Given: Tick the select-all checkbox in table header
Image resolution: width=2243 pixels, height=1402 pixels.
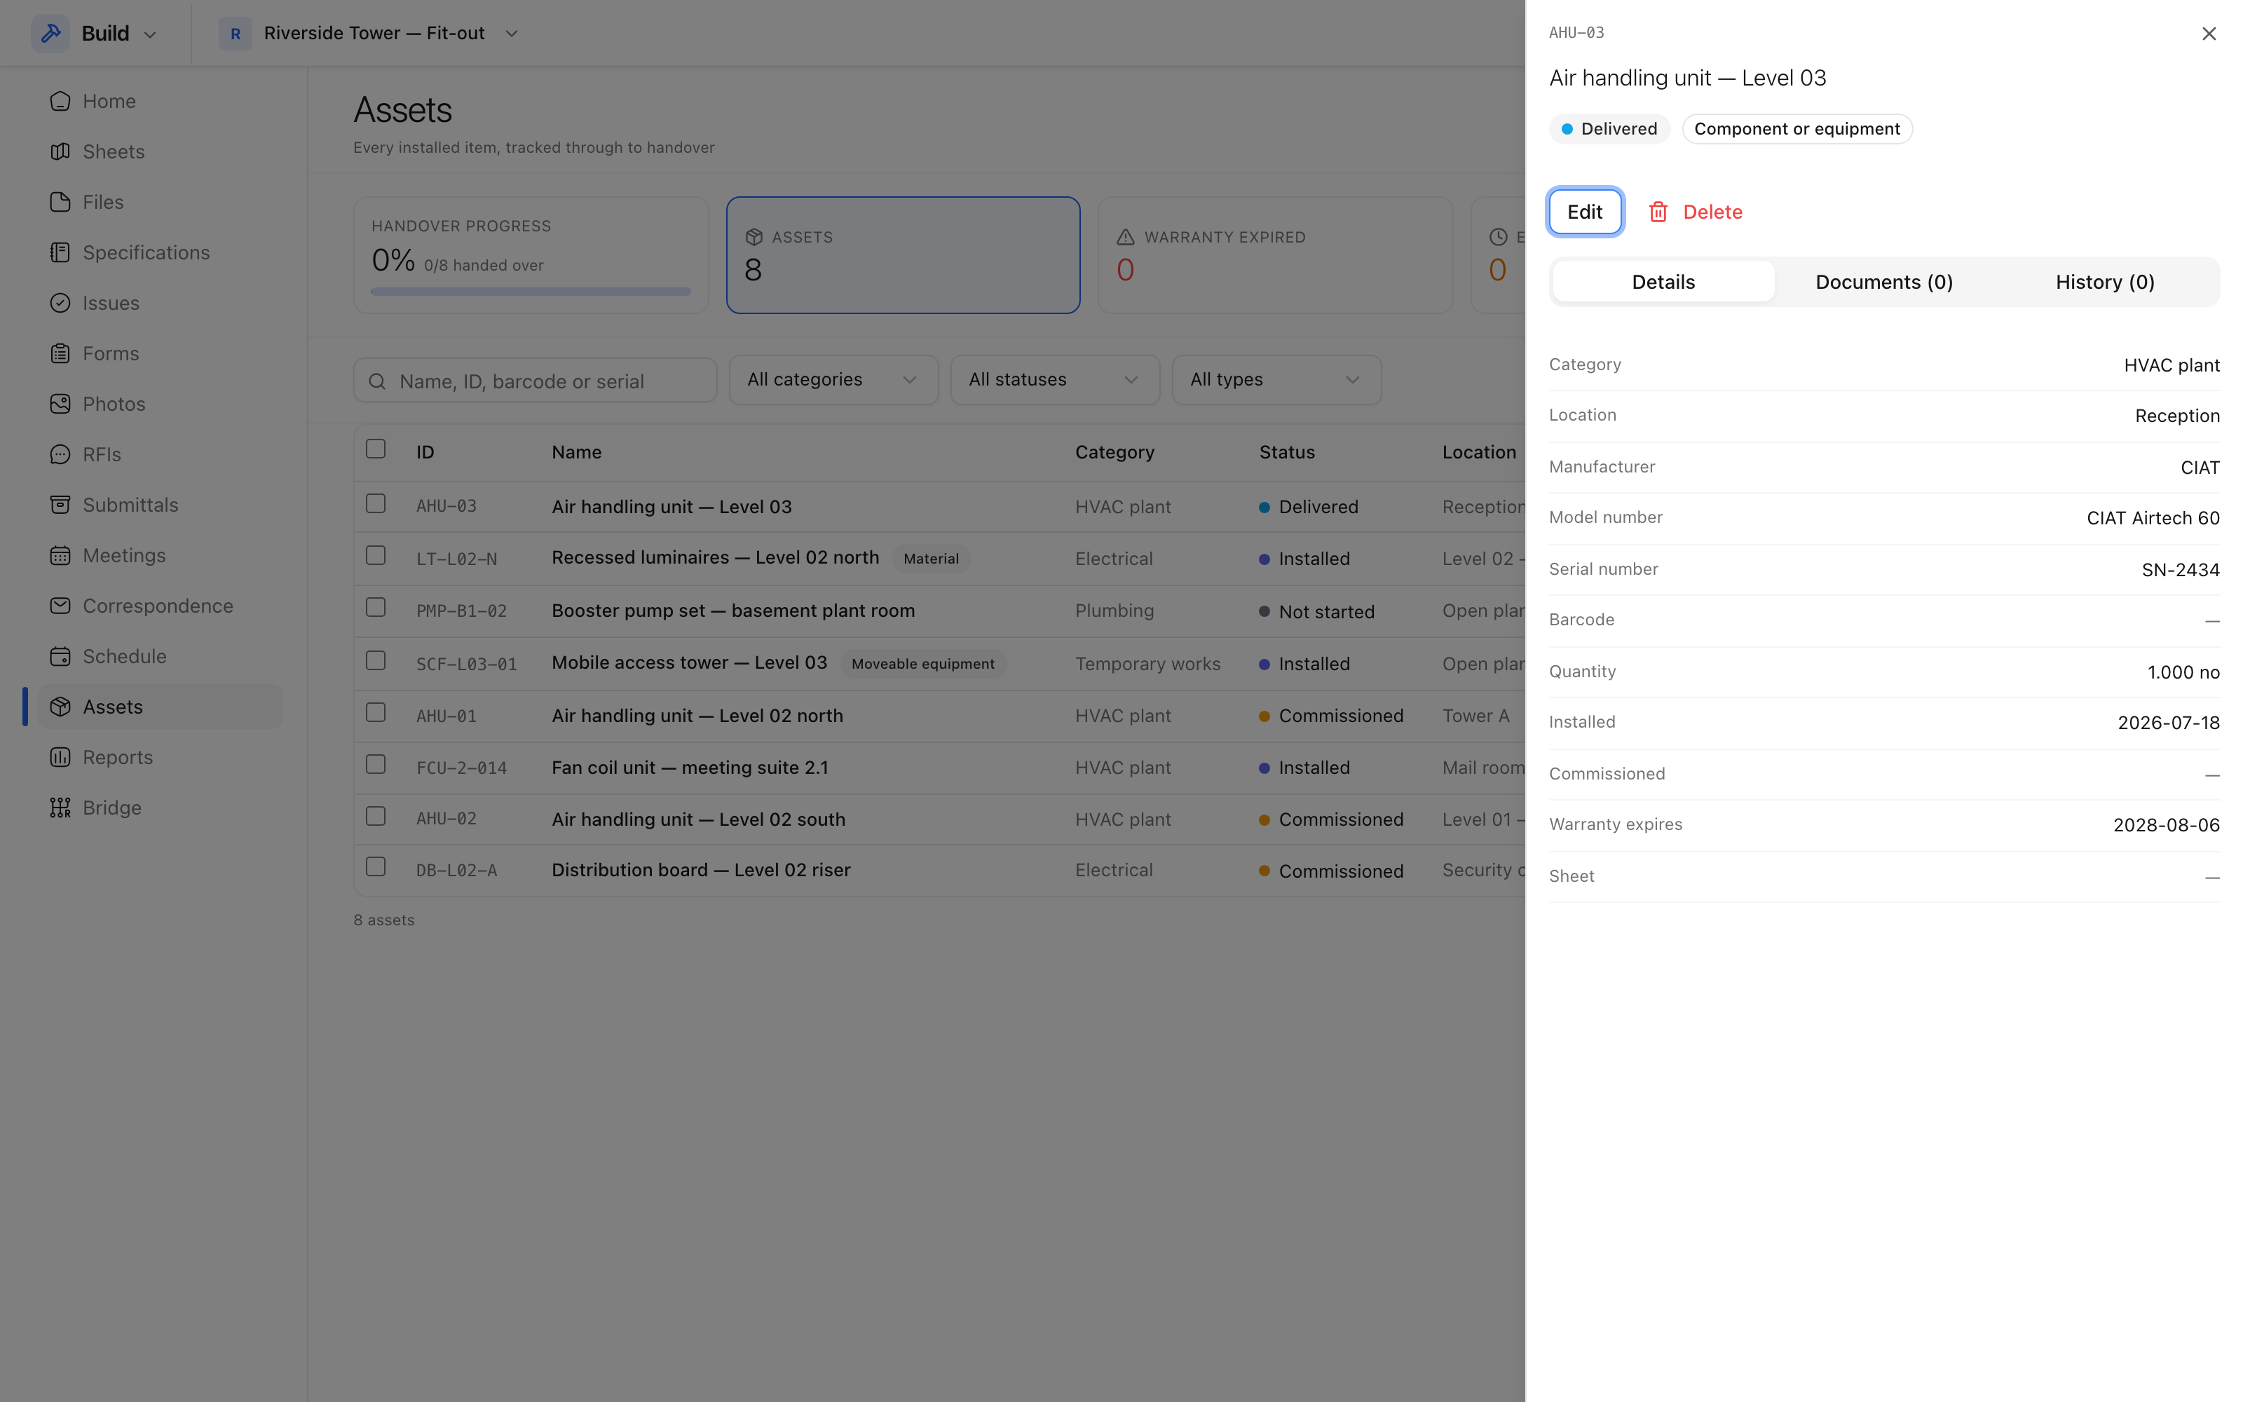Looking at the screenshot, I should (376, 449).
